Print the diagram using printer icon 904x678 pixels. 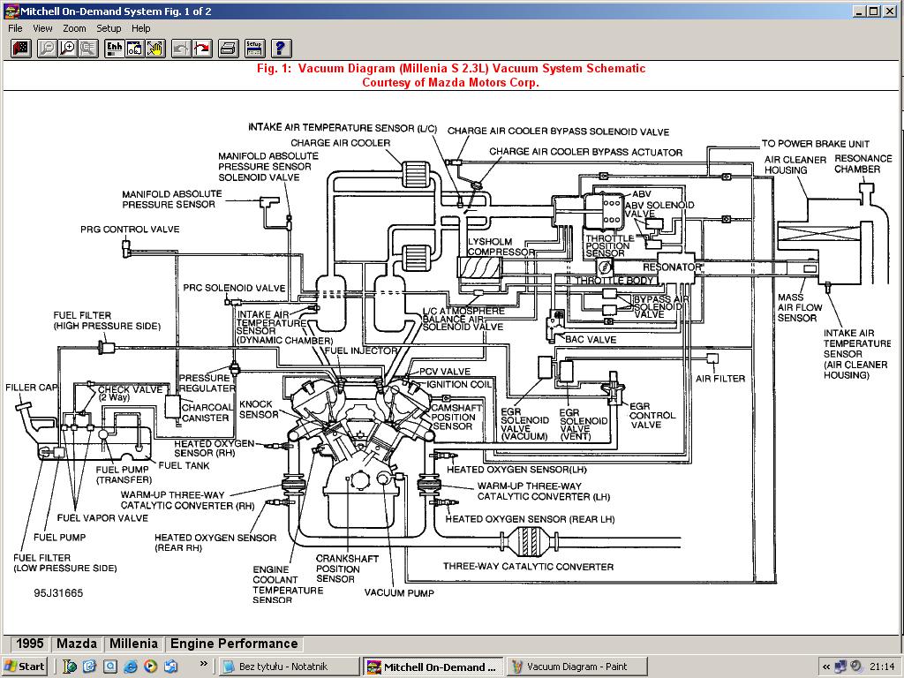coord(228,49)
